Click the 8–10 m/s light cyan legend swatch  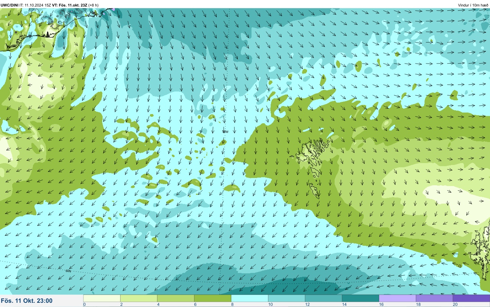(250, 298)
